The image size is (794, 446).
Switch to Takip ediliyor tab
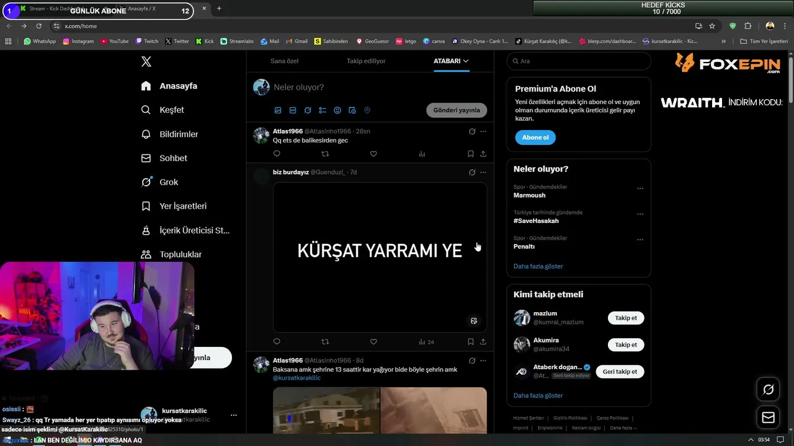tap(366, 61)
